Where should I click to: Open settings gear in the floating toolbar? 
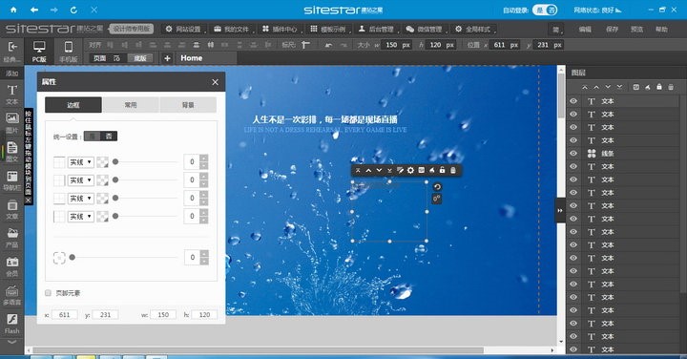tap(410, 170)
